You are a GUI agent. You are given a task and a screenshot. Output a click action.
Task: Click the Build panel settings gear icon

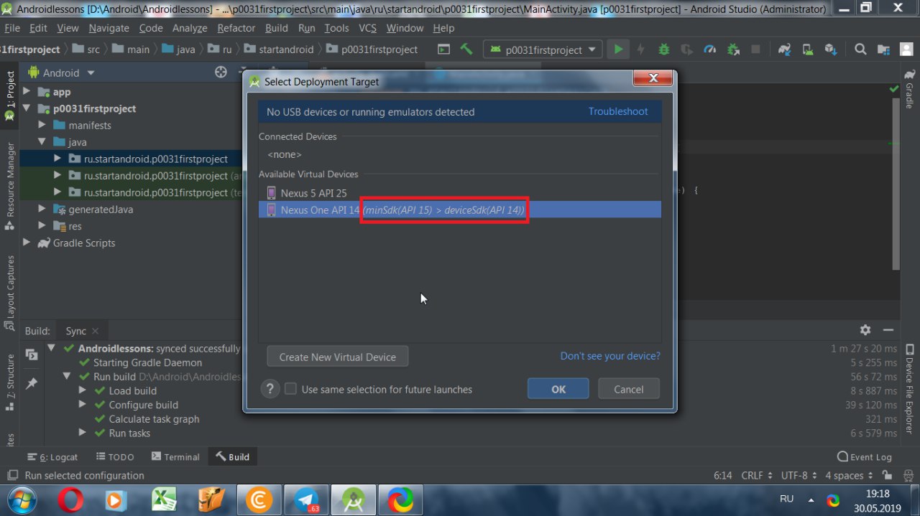[865, 330]
